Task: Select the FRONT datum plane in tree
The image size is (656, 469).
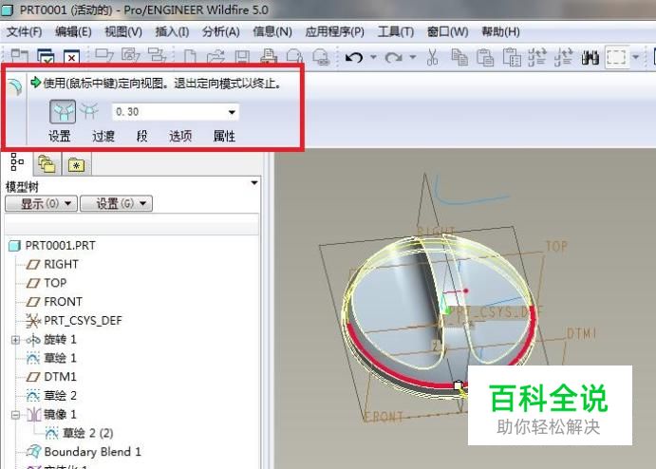Action: pos(54,302)
